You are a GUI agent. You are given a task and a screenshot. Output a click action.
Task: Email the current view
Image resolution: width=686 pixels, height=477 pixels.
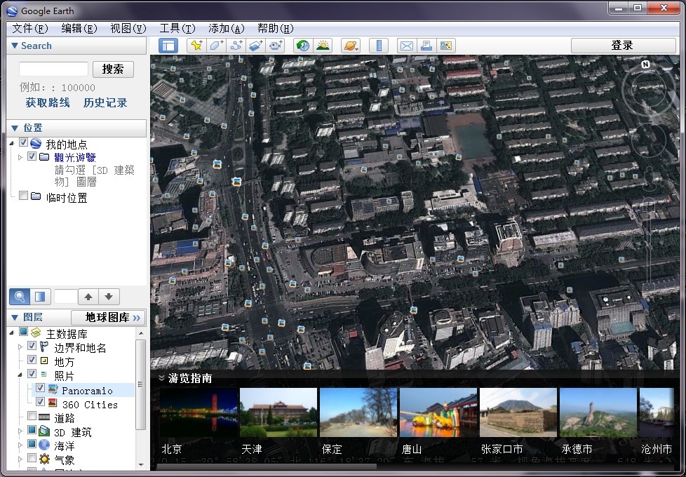click(406, 45)
